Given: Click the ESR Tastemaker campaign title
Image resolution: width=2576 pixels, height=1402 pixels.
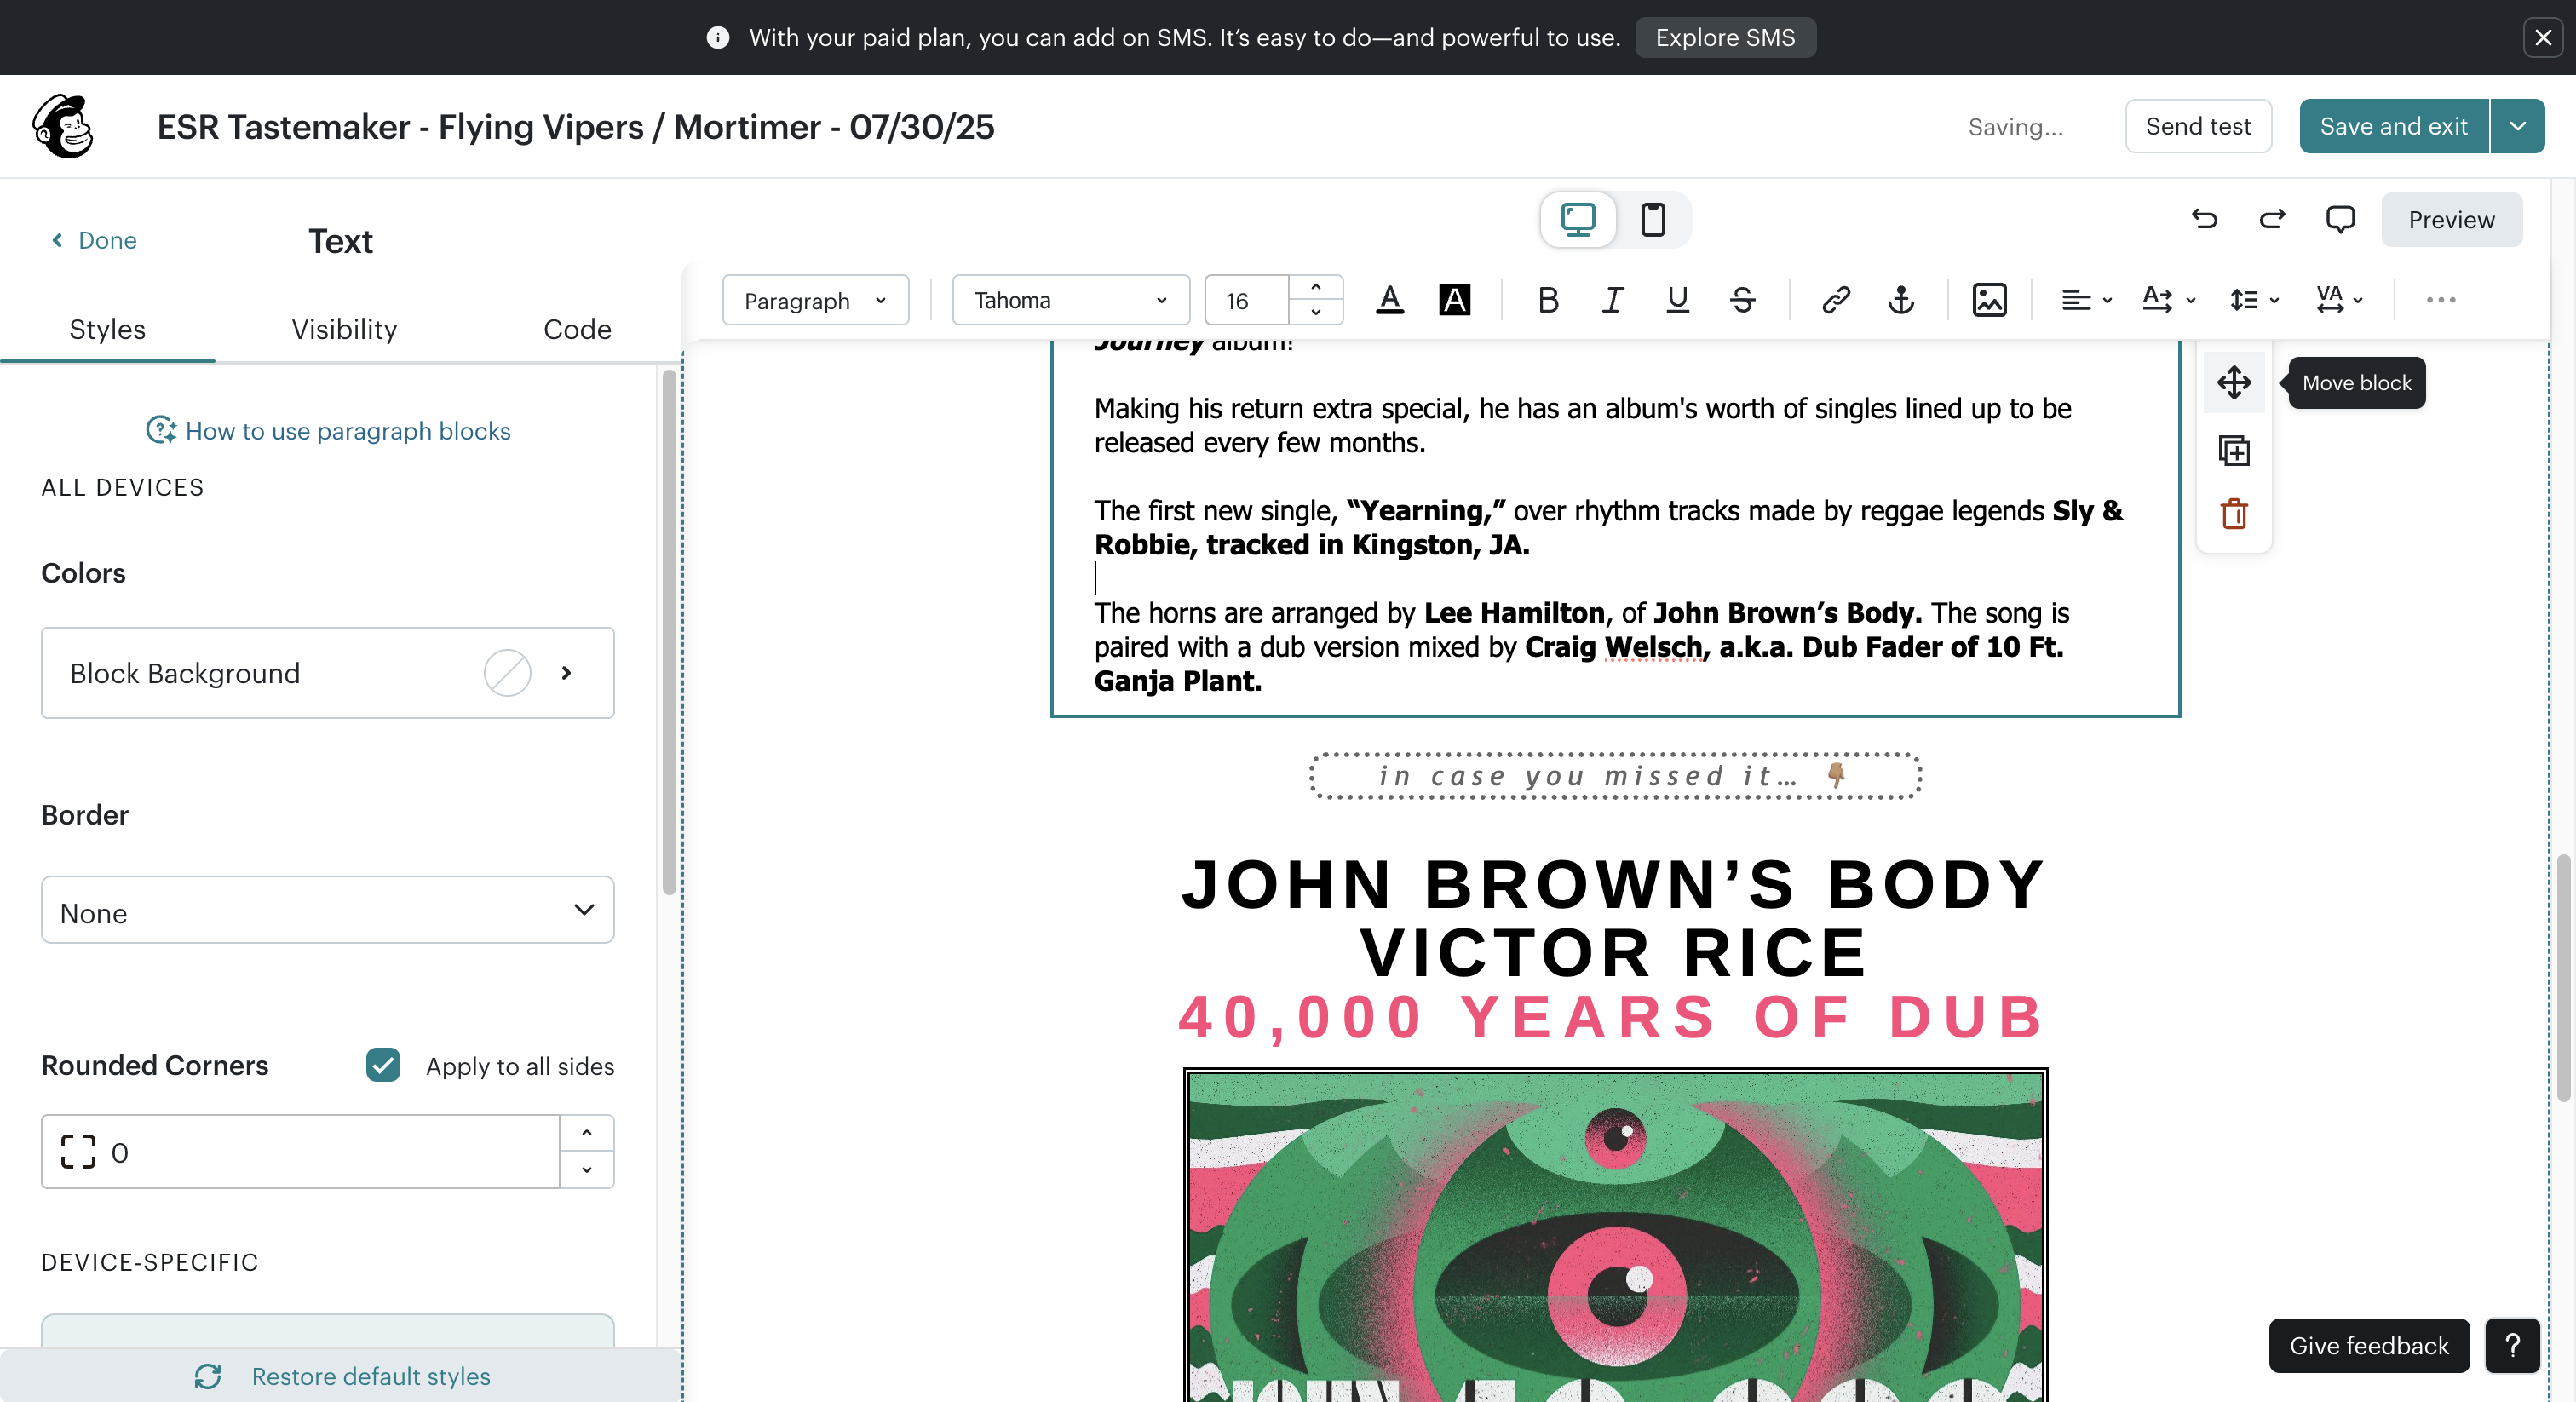Looking at the screenshot, I should tap(576, 127).
